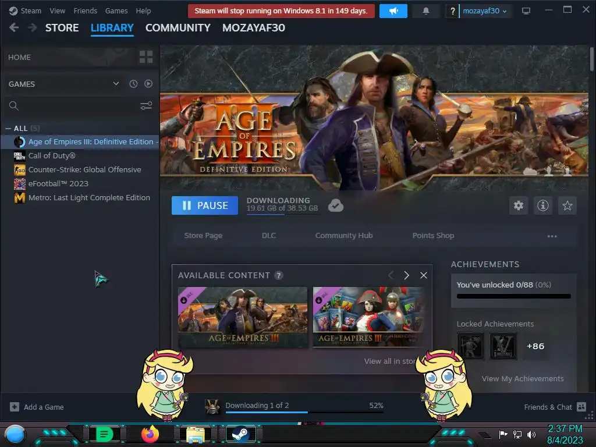Open the View menu
The width and height of the screenshot is (596, 447).
57,10
